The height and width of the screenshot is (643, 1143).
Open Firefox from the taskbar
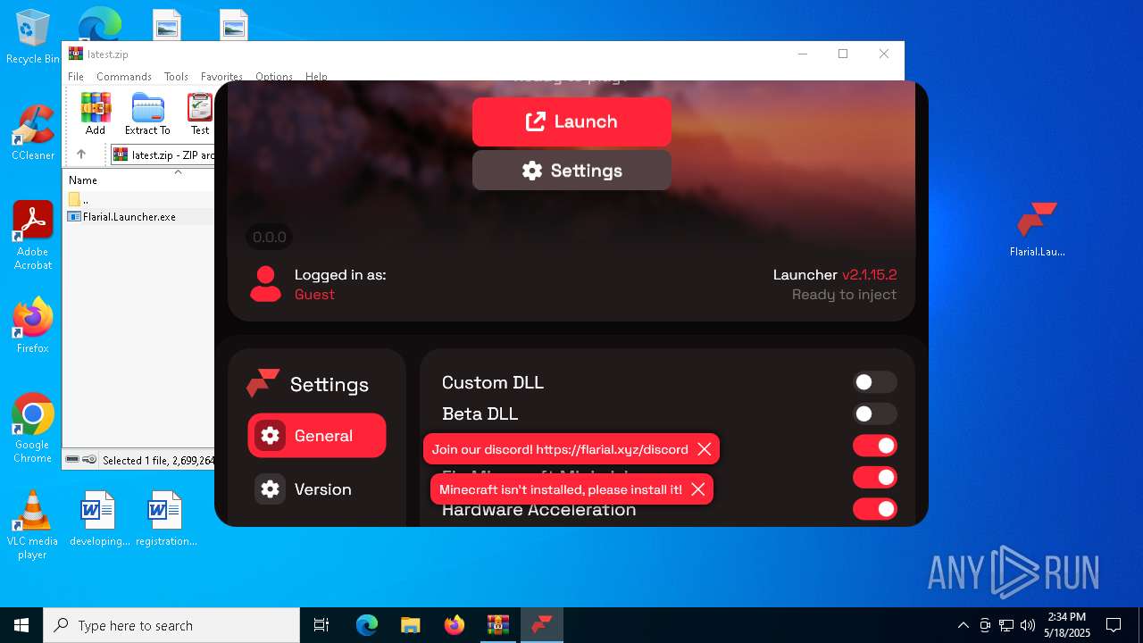[x=455, y=625]
